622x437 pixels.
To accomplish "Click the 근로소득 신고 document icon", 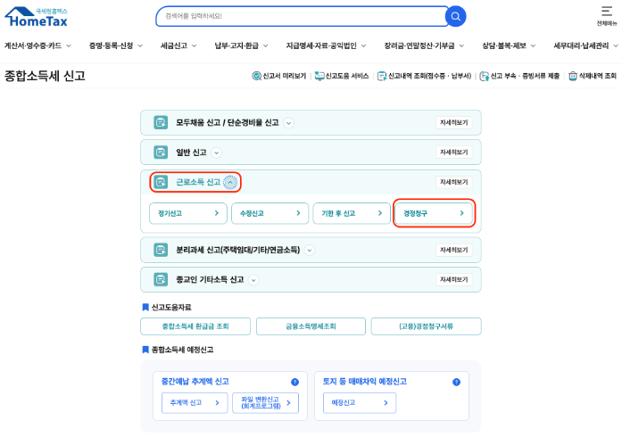I will click(161, 182).
